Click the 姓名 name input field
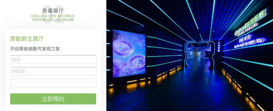 (x=53, y=59)
